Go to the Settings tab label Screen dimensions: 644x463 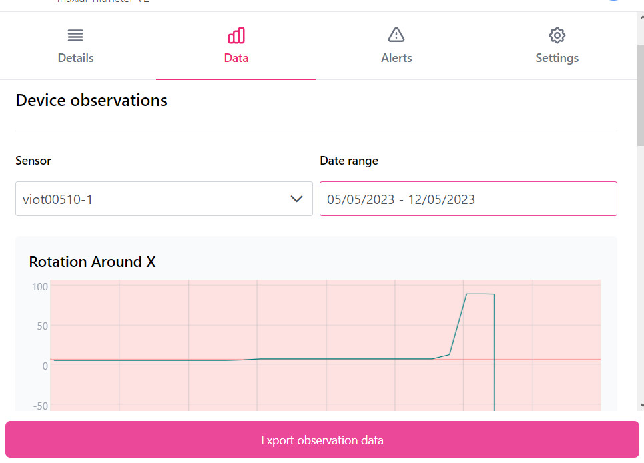(557, 58)
